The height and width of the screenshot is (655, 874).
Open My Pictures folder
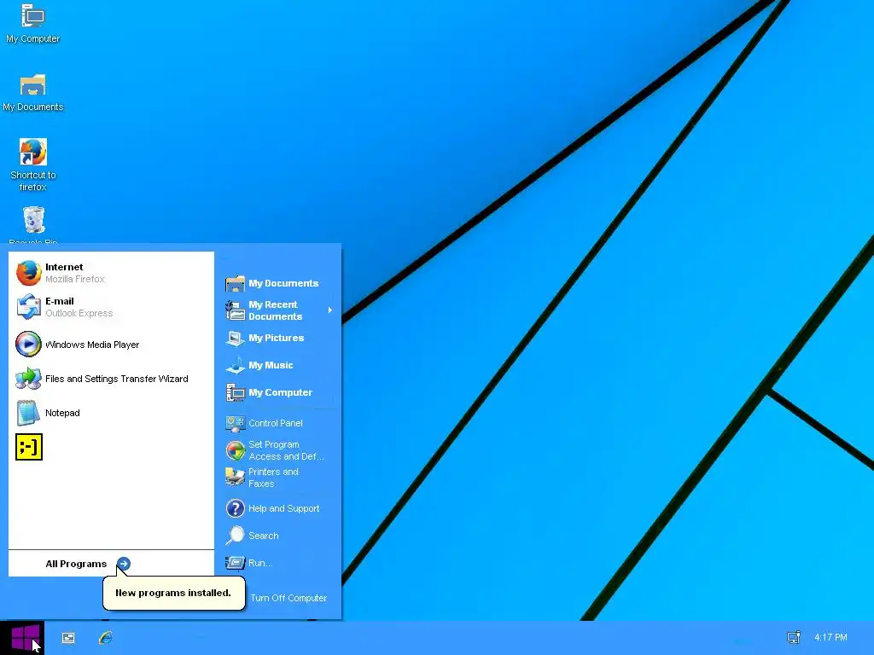click(277, 338)
